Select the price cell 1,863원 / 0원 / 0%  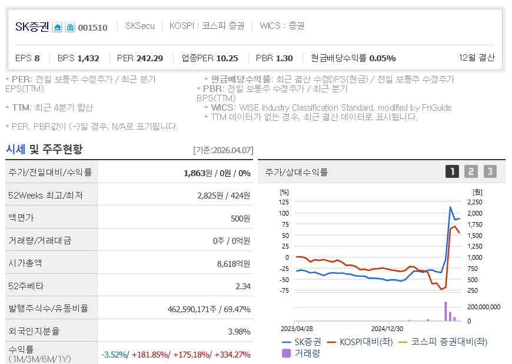217,173
